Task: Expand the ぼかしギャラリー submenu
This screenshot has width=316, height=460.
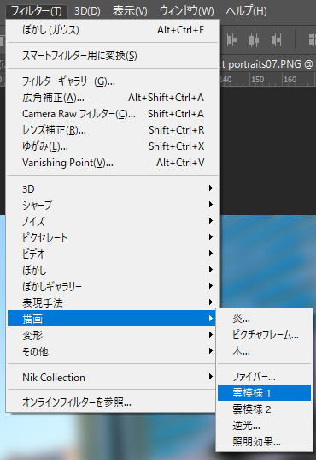Action: (x=113, y=286)
